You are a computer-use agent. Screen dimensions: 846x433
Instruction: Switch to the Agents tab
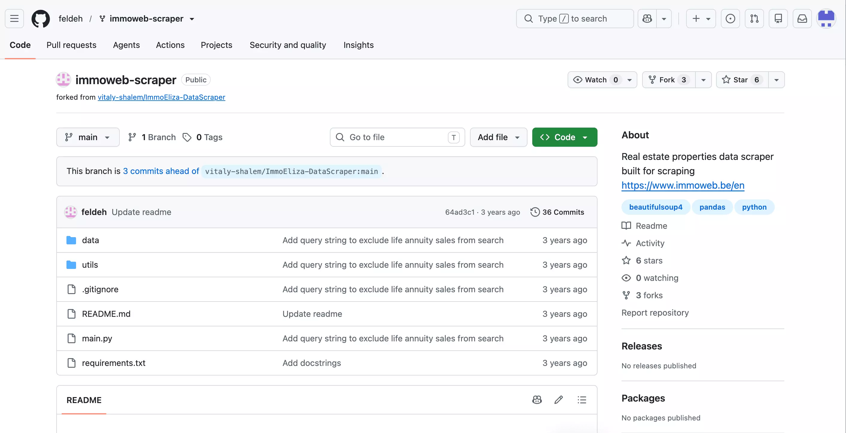click(126, 45)
